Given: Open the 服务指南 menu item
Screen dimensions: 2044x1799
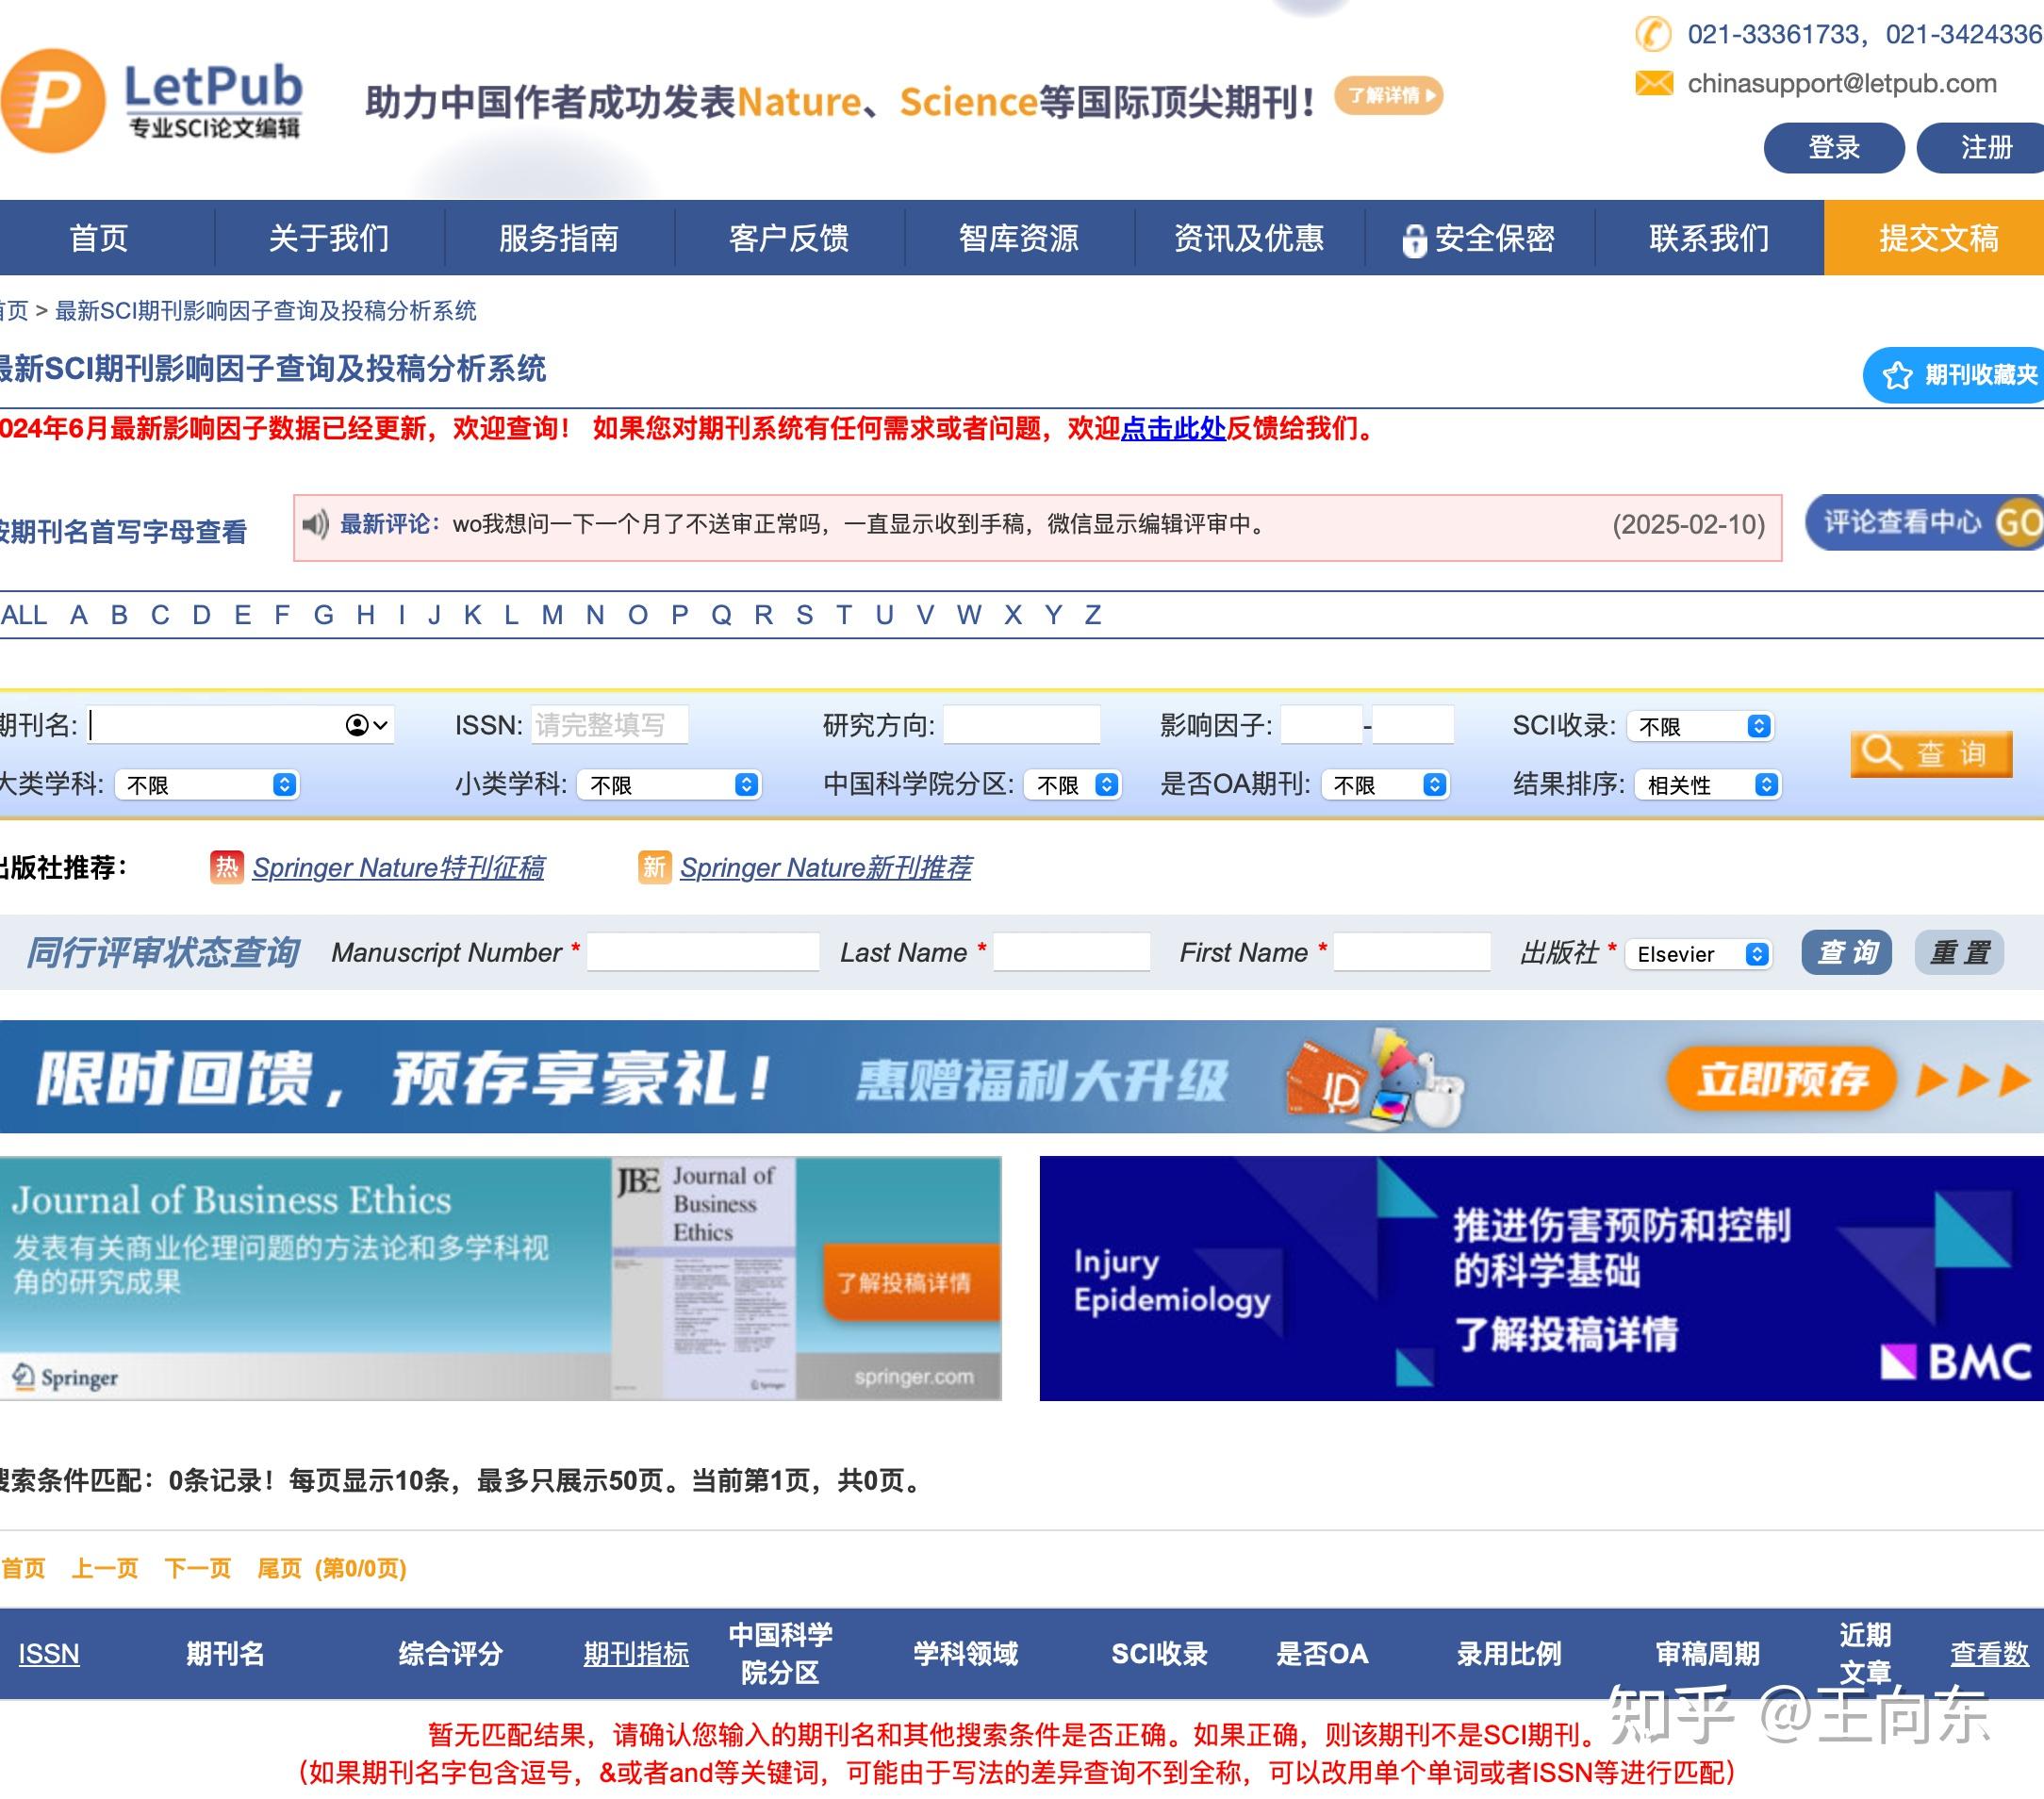Looking at the screenshot, I should coord(558,238).
